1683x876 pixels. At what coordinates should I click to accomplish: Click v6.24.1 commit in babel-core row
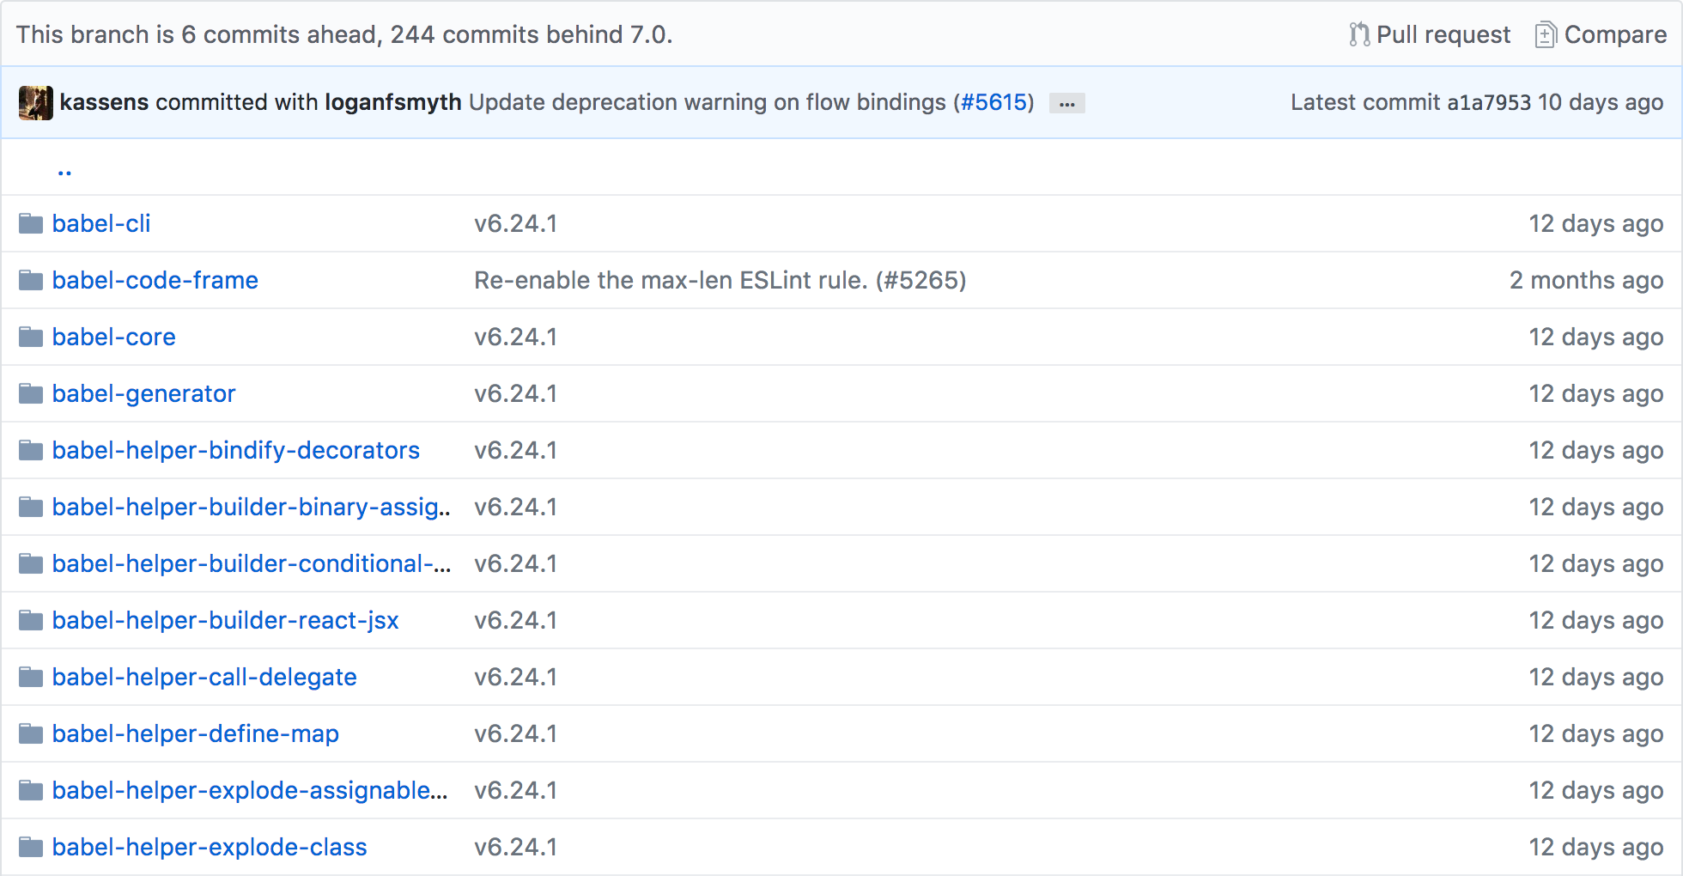click(516, 337)
